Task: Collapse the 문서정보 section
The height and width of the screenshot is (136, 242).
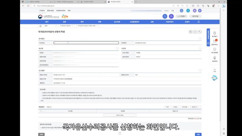Action: point(200,39)
